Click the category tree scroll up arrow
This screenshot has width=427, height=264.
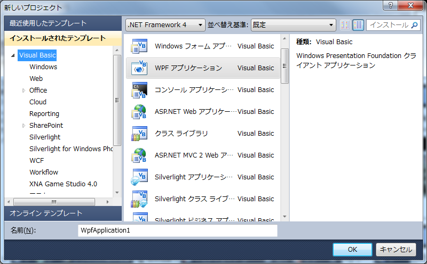(117, 50)
